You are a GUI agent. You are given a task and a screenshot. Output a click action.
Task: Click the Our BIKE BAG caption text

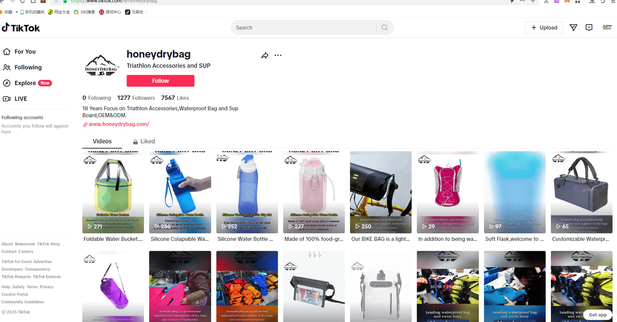[381, 239]
